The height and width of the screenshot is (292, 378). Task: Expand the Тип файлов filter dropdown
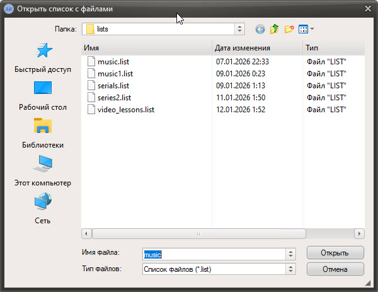pyautogui.click(x=290, y=269)
